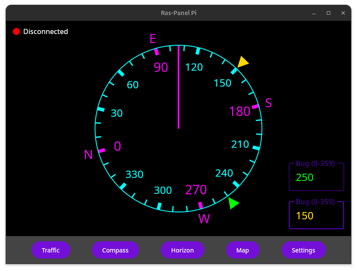Image resolution: width=357 pixels, height=271 pixels.
Task: Select the Bug field showing 150
Action: tap(316, 215)
